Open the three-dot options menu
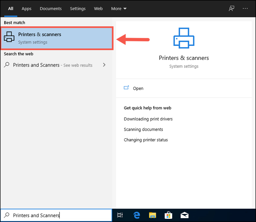 click(245, 8)
